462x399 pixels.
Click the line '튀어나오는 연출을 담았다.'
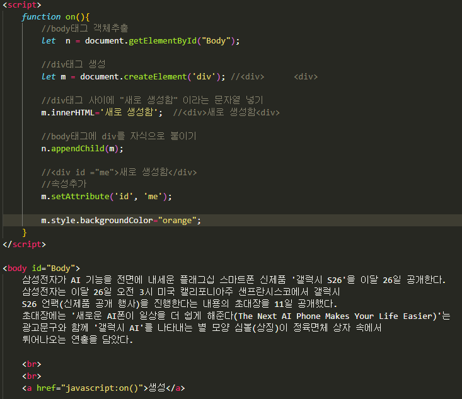[78, 340]
